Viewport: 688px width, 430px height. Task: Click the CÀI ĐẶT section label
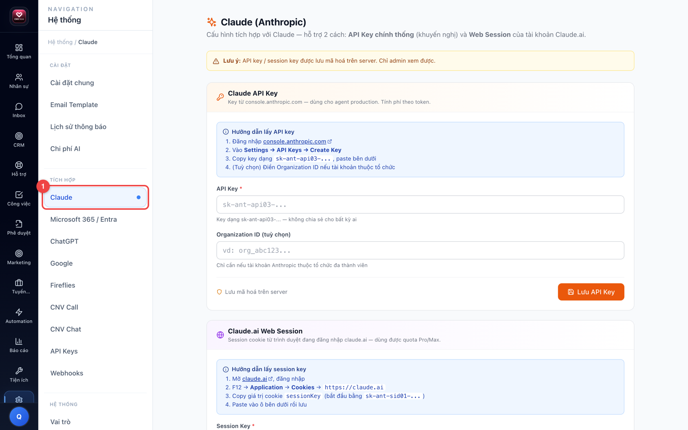tap(60, 65)
